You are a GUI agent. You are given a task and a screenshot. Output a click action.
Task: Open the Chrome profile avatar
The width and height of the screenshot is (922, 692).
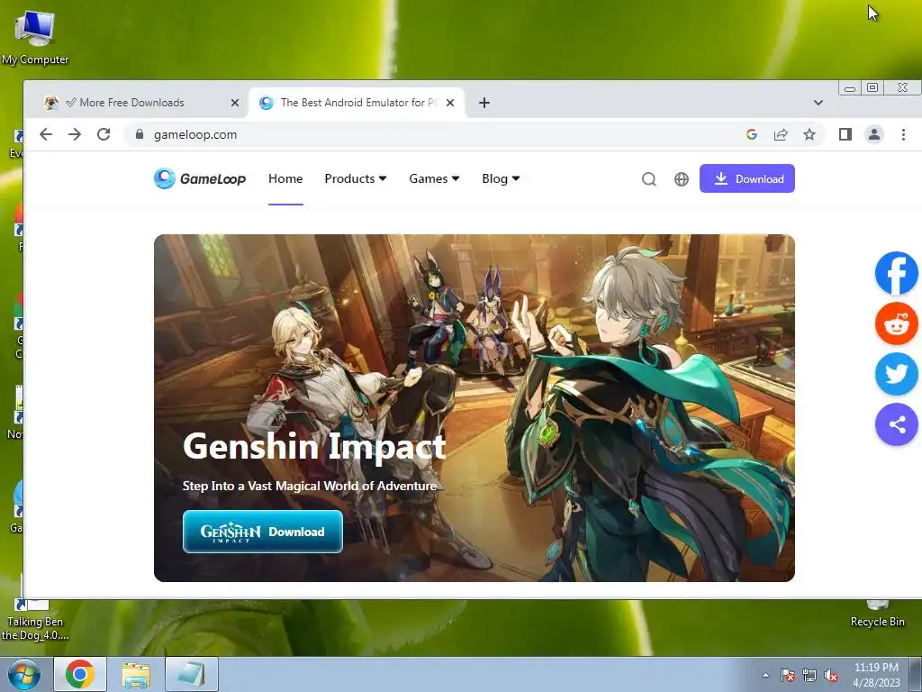coord(874,134)
